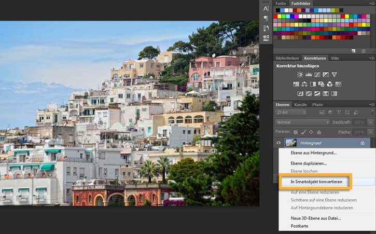
Task: Add a Brightness/Contrast adjustment
Action: (300, 75)
